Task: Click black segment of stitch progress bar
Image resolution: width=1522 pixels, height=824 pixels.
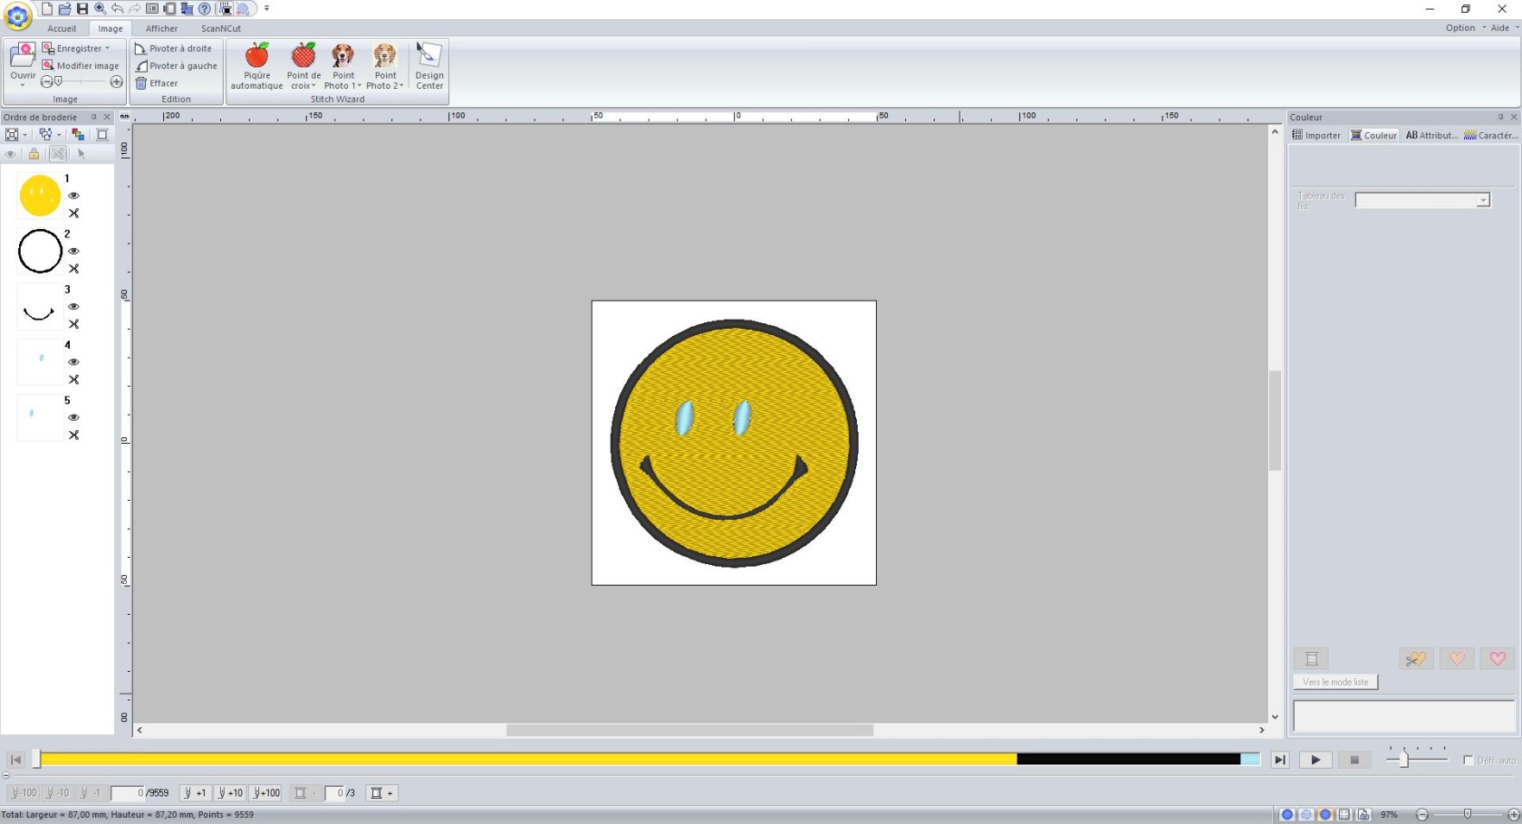Action: coord(1128,759)
